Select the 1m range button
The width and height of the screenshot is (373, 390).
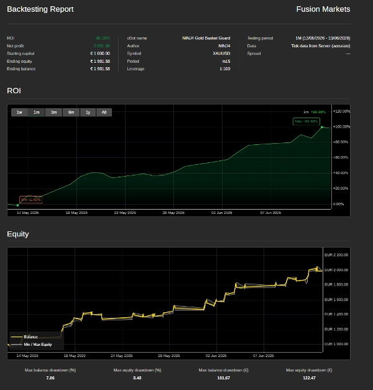point(37,113)
